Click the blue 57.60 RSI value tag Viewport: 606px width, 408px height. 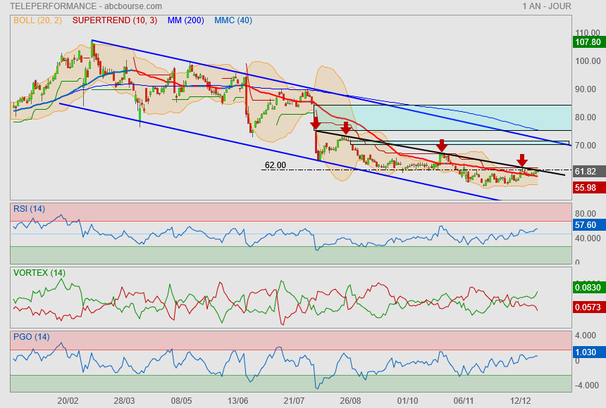click(x=587, y=225)
